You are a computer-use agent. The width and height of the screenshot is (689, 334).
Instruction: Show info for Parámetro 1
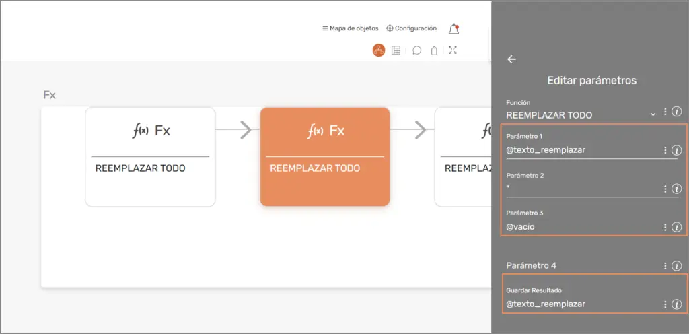[677, 150]
